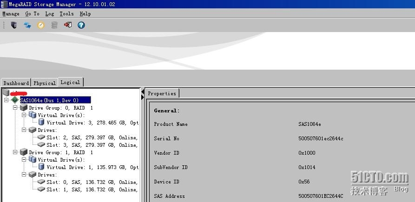Image resolution: width=415 pixels, height=202 pixels.
Task: Open the Help menu
Action: [85, 13]
